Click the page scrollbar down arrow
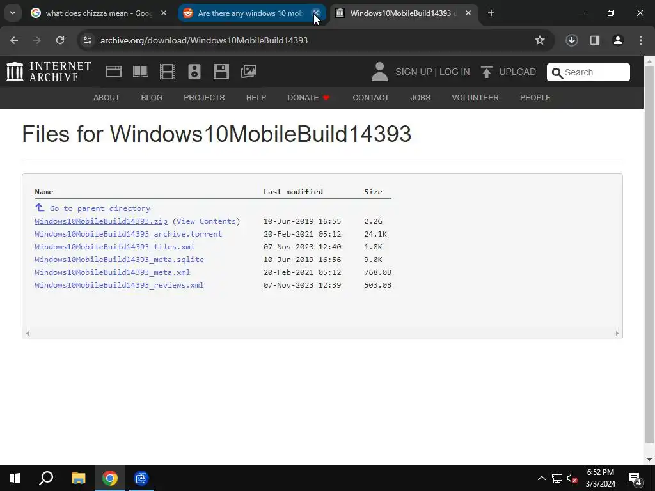Screen dimensions: 655x491 pyautogui.click(x=649, y=460)
